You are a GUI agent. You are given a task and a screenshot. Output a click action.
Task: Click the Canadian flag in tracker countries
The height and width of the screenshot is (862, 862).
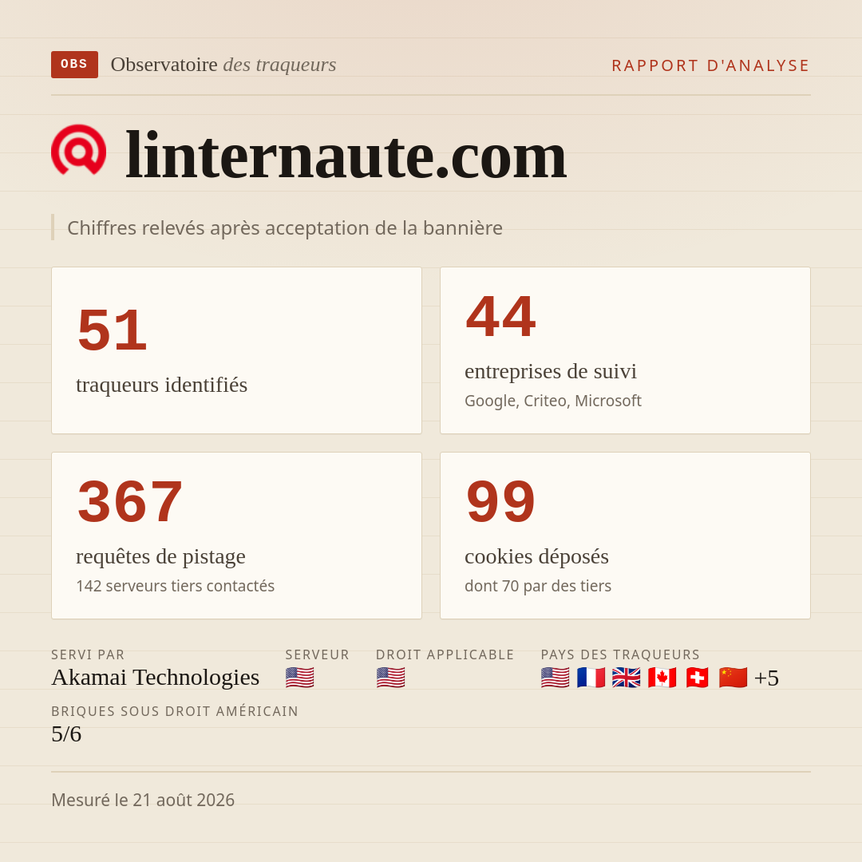pyautogui.click(x=662, y=678)
